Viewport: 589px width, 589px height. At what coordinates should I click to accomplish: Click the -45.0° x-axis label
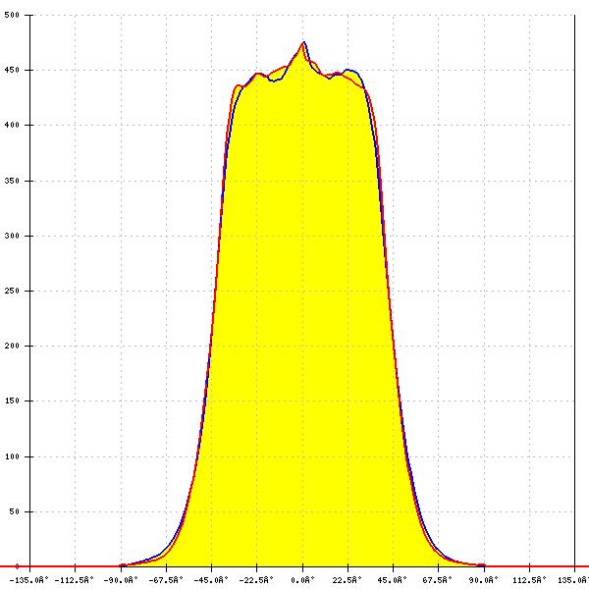point(211,580)
